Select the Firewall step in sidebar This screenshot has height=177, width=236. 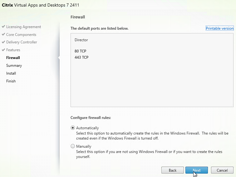(x=13, y=58)
